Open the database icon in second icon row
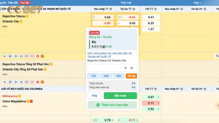The width and height of the screenshot is (219, 123). 10,82
